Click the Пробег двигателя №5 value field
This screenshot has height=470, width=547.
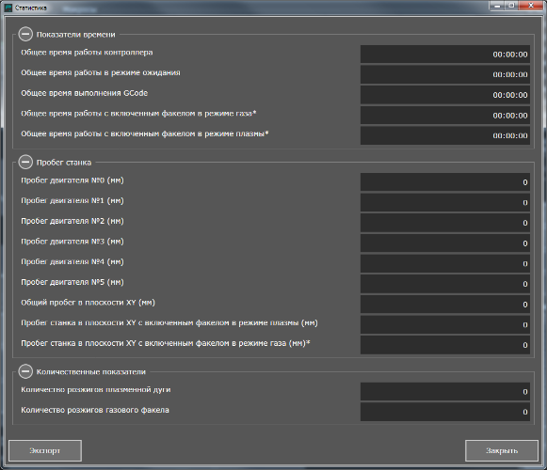coord(445,284)
